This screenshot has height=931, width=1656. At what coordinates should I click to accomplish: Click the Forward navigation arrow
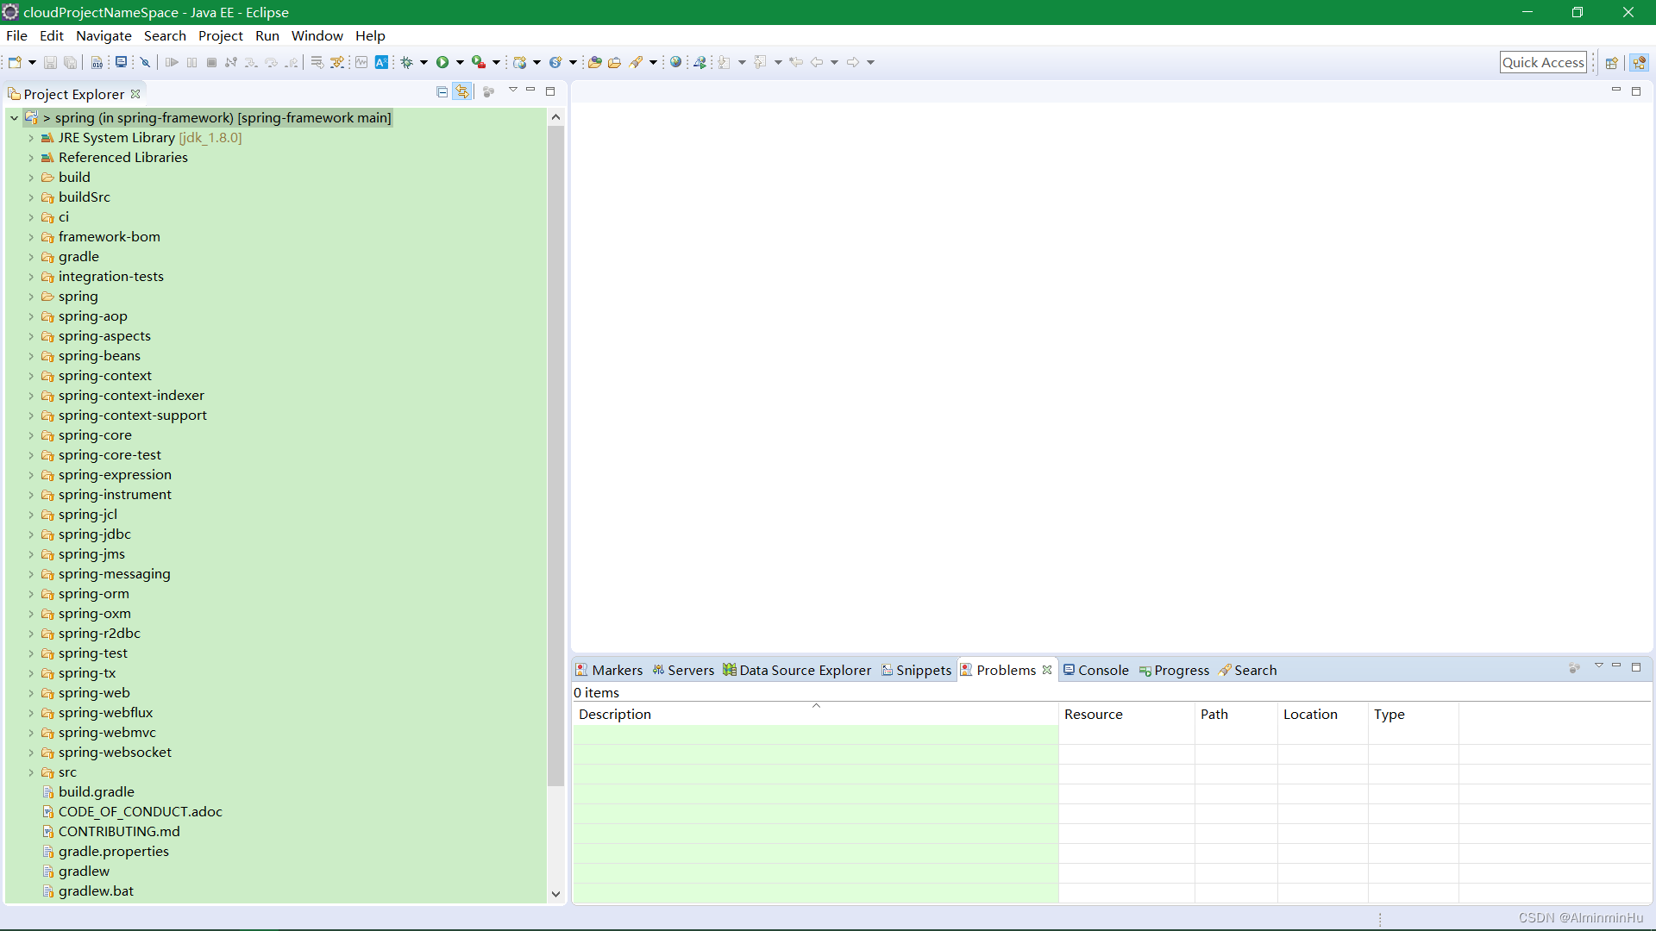click(853, 62)
